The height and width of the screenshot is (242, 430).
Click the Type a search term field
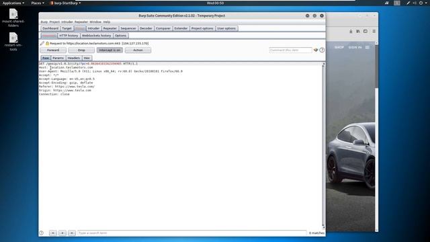tap(192, 233)
